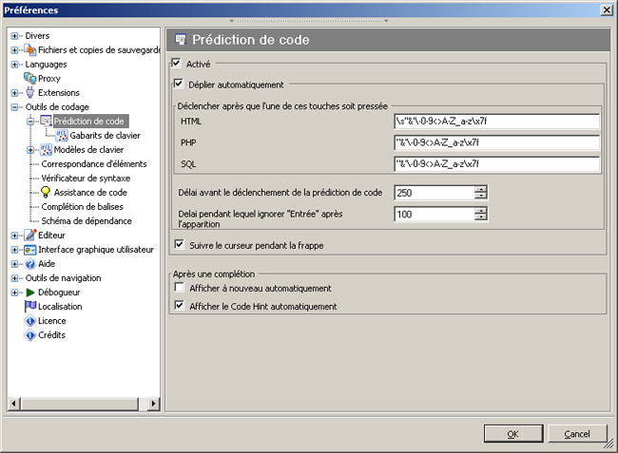This screenshot has width=618, height=453.
Task: Collapse the Outils de codage node
Action: tap(15, 107)
